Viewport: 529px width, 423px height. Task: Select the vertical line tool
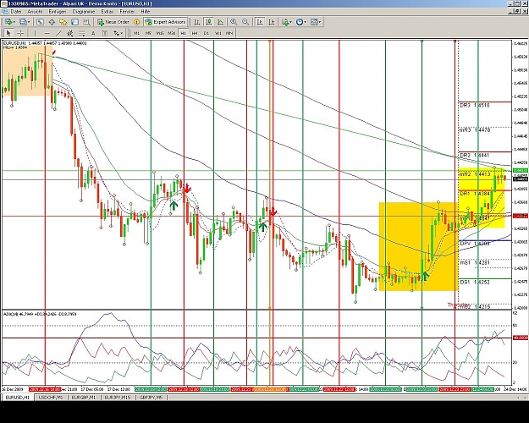(x=35, y=33)
